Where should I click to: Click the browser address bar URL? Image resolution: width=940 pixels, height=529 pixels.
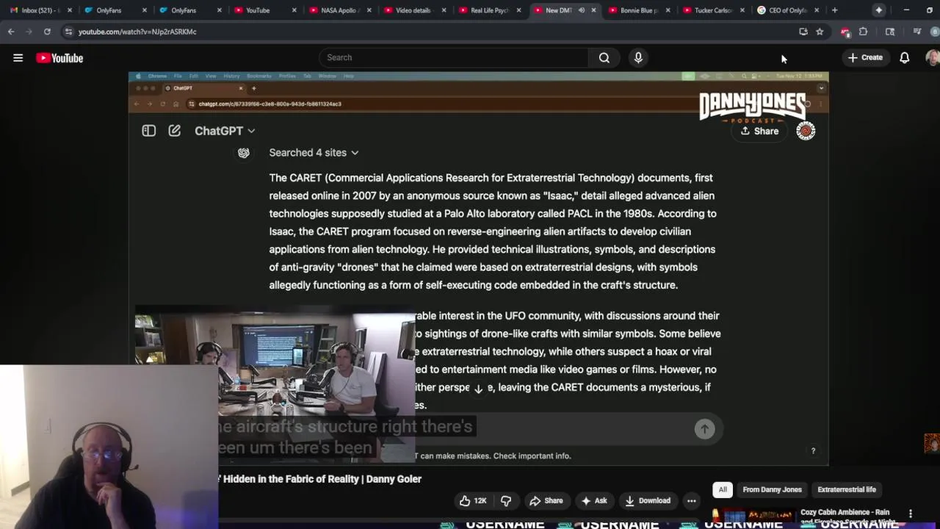[x=137, y=32]
